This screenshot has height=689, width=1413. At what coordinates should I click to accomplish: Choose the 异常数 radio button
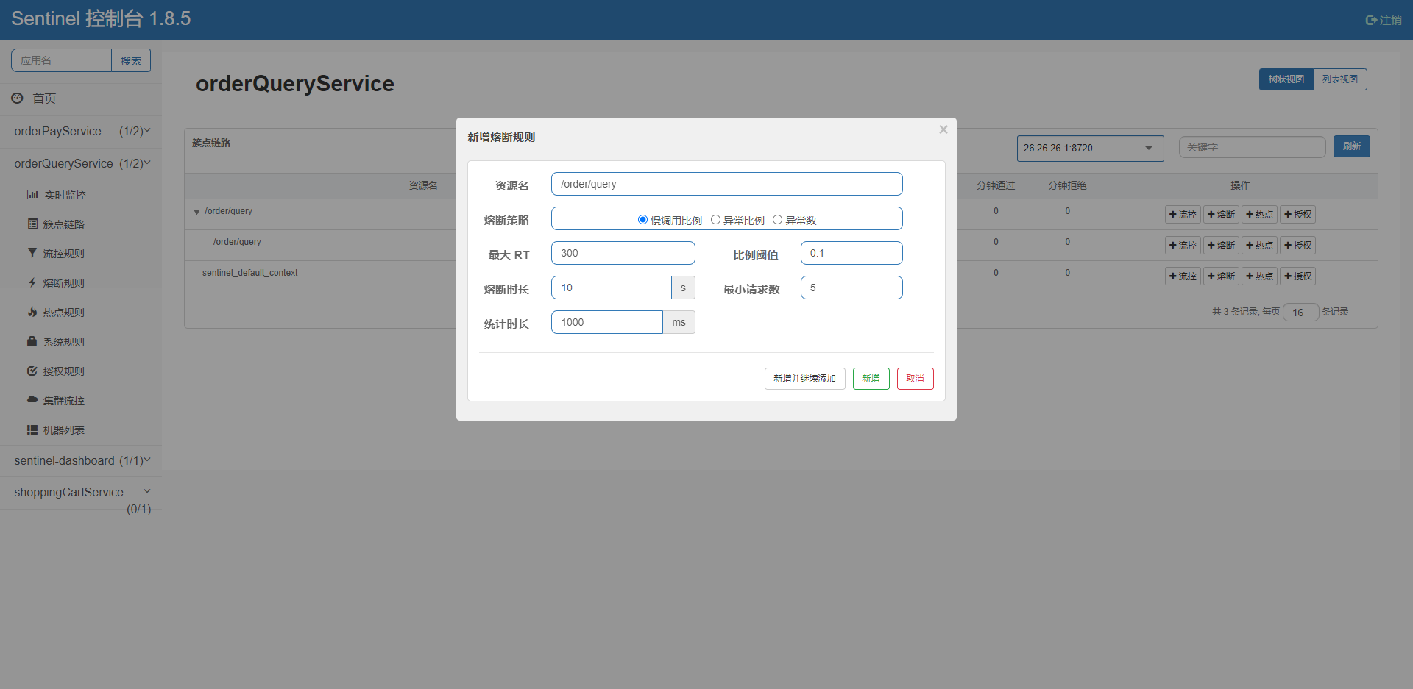777,220
